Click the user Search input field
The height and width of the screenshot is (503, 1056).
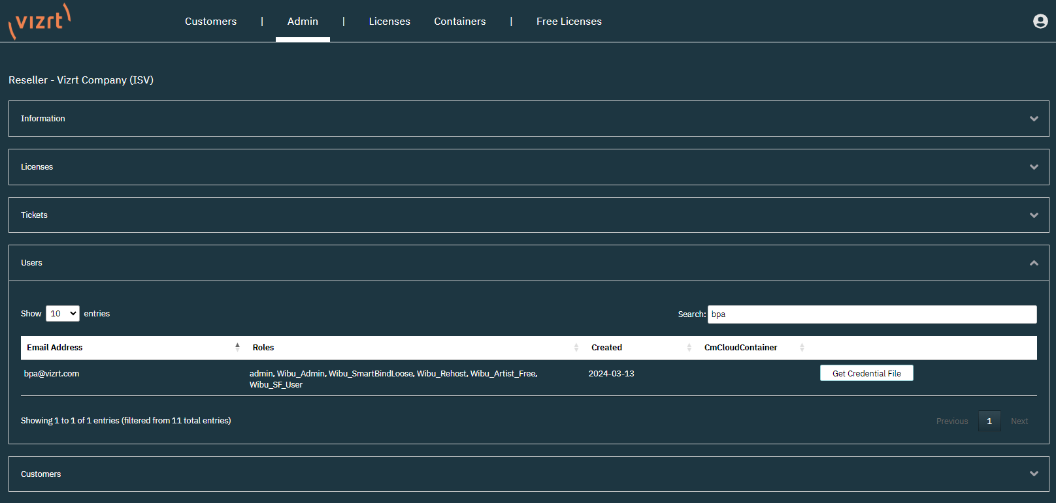click(872, 314)
